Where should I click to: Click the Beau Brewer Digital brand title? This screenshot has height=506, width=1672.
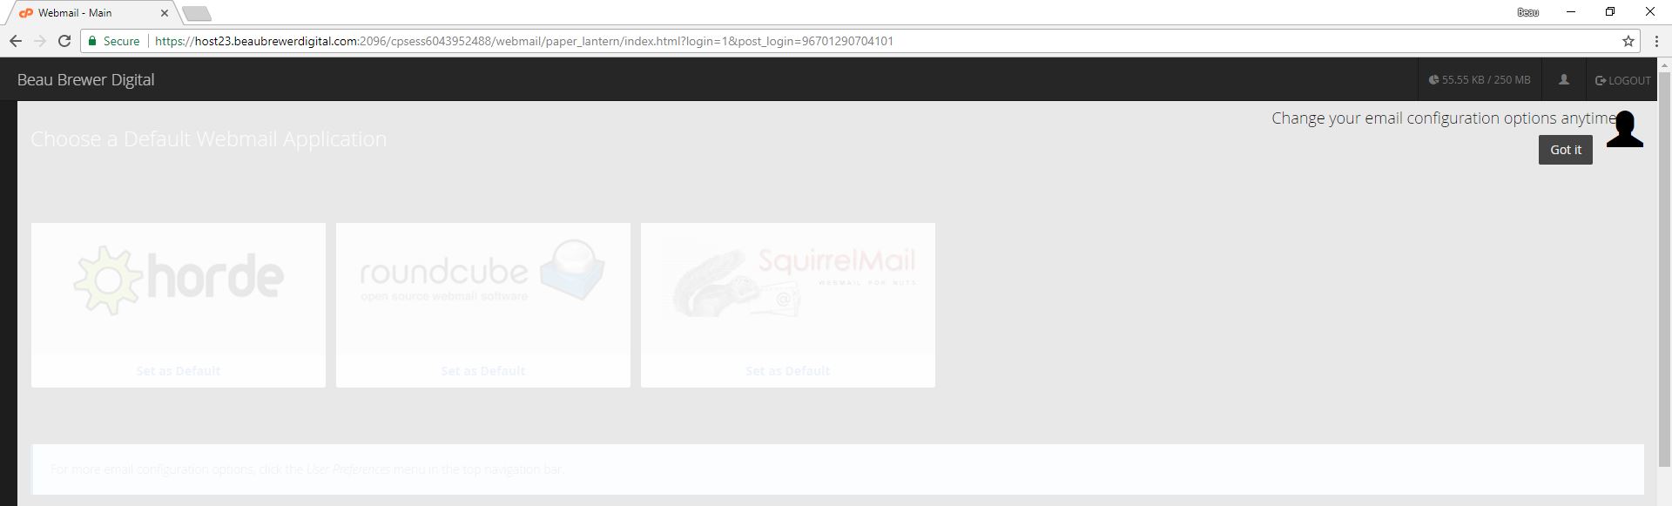pyautogui.click(x=85, y=80)
